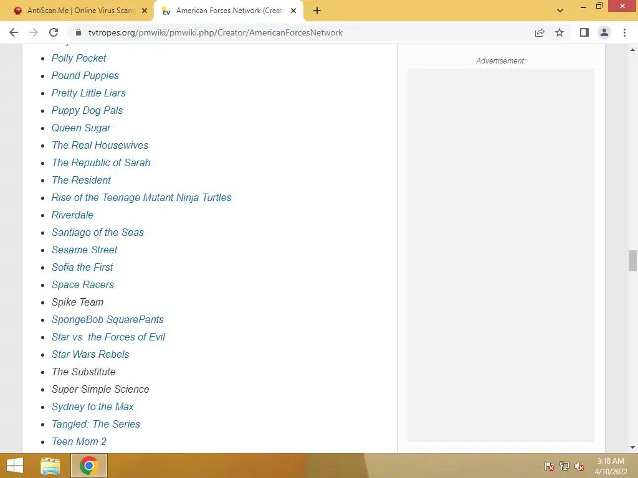Open the SpongeBob SquarePants link
Viewport: 638px width, 478px height.
[107, 319]
